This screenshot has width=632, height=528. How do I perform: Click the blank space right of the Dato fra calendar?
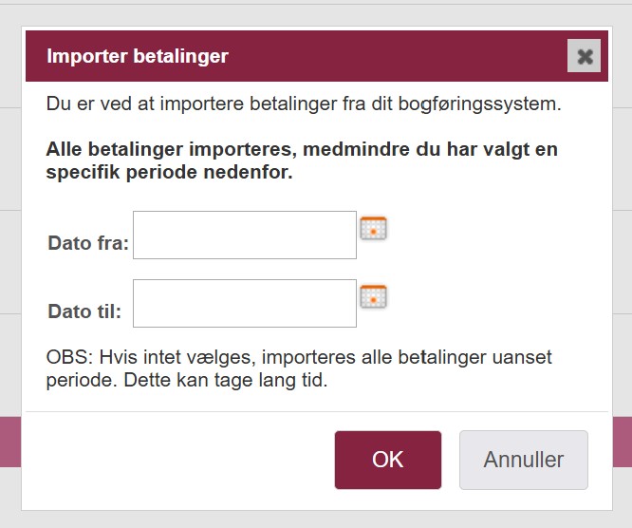click(493, 233)
